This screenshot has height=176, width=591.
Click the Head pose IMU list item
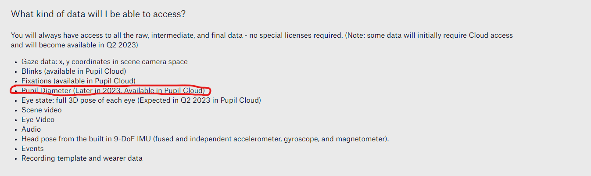pos(205,139)
